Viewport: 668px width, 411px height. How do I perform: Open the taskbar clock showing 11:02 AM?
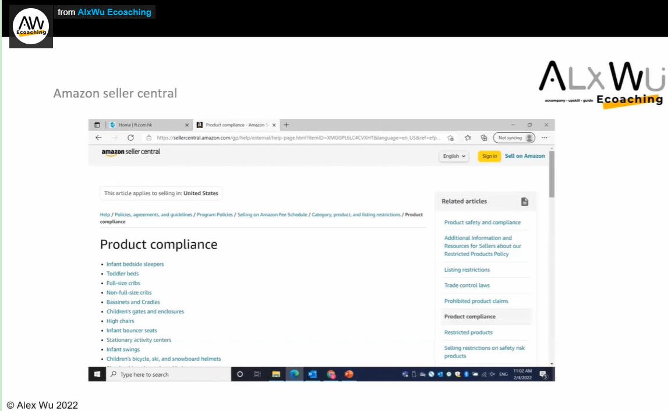pyautogui.click(x=522, y=374)
